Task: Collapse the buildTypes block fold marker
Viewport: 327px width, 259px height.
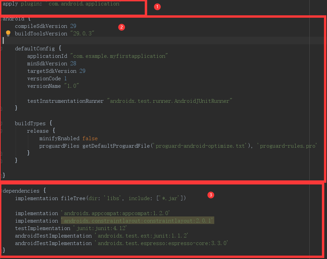Action: coord(1,124)
